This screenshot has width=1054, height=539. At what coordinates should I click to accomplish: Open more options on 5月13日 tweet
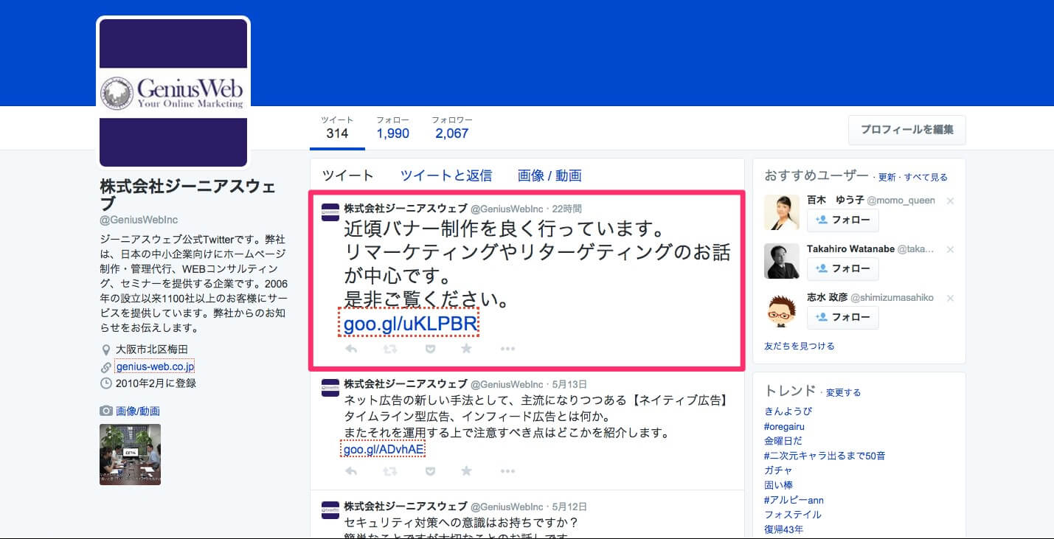[507, 470]
